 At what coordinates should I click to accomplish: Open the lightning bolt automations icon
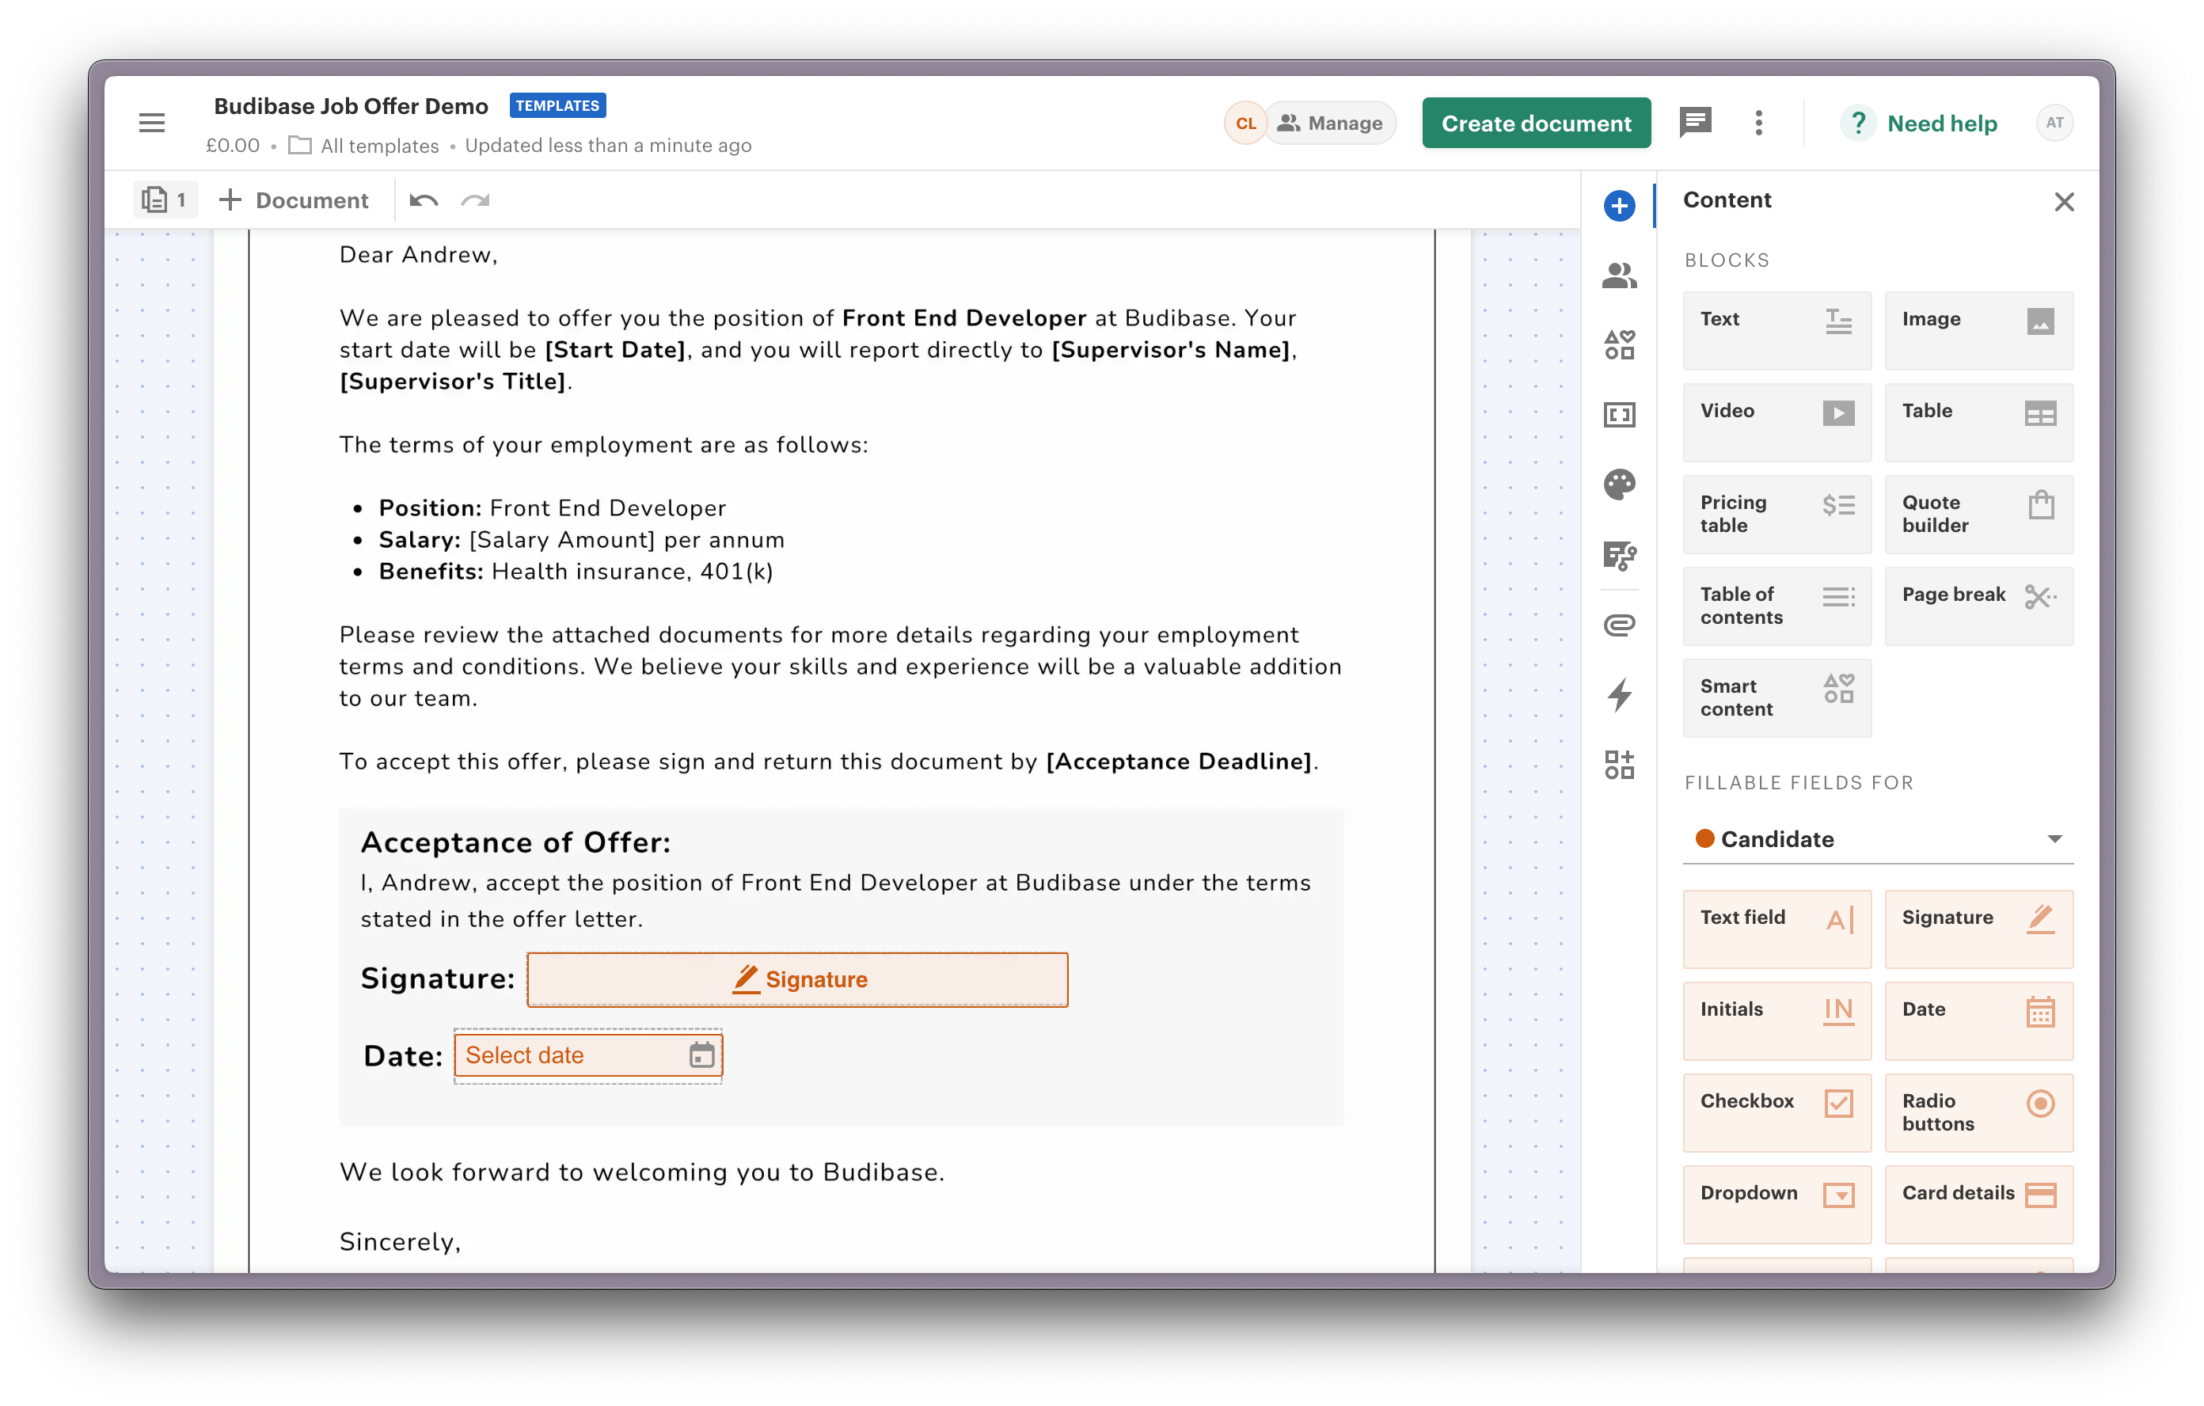1618,695
